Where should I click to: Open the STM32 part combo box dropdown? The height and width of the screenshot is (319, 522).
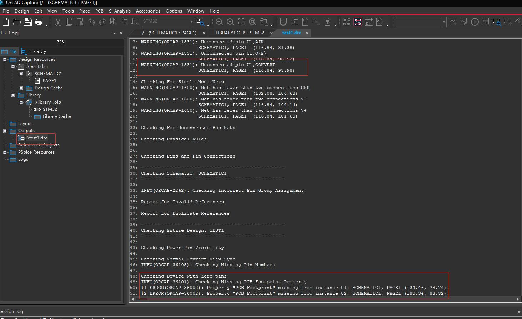coord(191,22)
